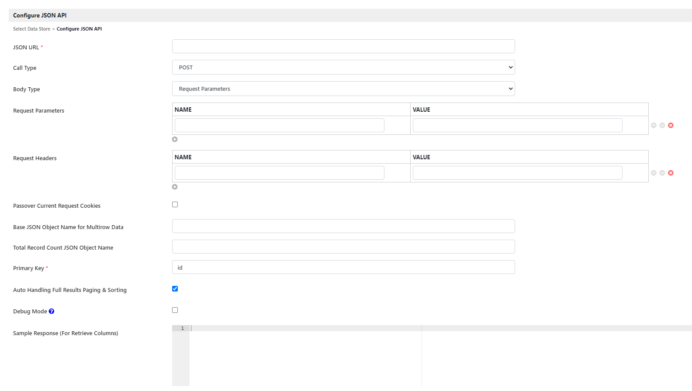Click the JSON URL input field
This screenshot has width=692, height=391.
click(343, 46)
